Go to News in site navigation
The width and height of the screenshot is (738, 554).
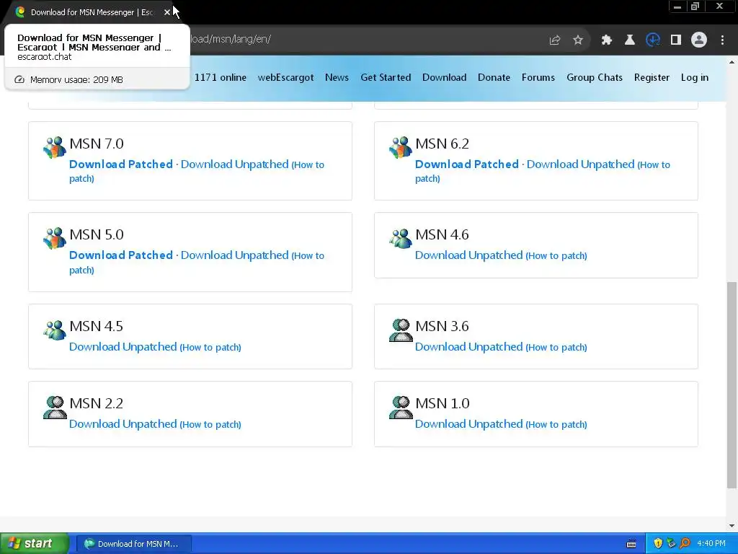click(337, 77)
